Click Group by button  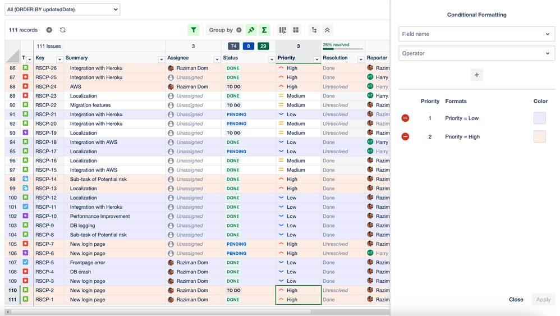(x=224, y=30)
